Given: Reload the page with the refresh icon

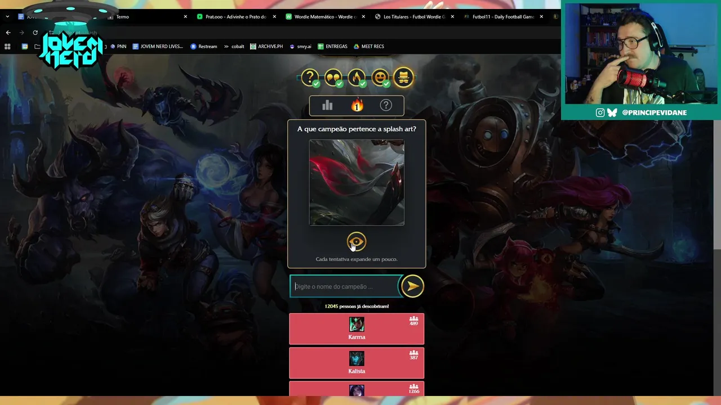Looking at the screenshot, I should pos(35,33).
